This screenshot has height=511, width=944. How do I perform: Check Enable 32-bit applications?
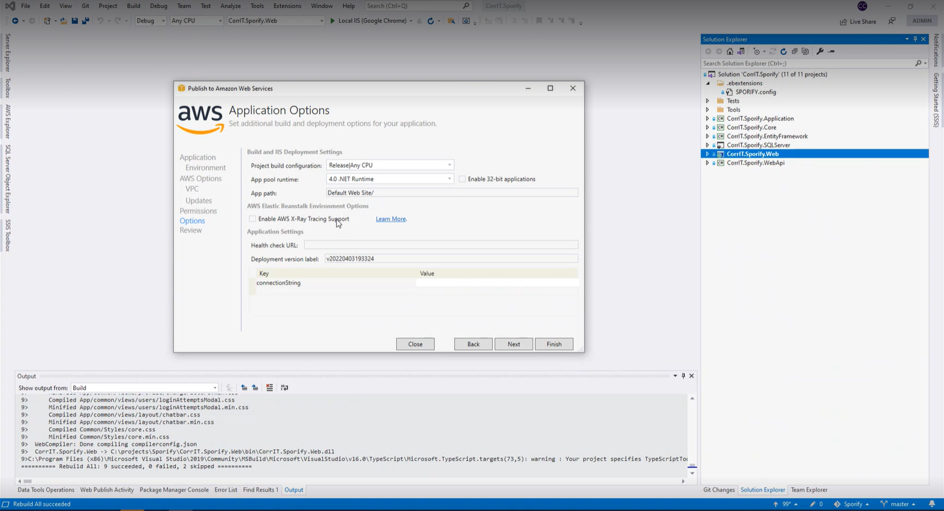pos(462,179)
